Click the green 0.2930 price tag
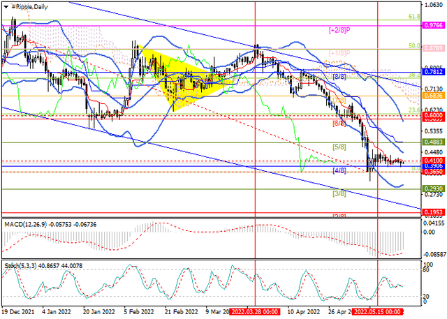 pyautogui.click(x=434, y=188)
